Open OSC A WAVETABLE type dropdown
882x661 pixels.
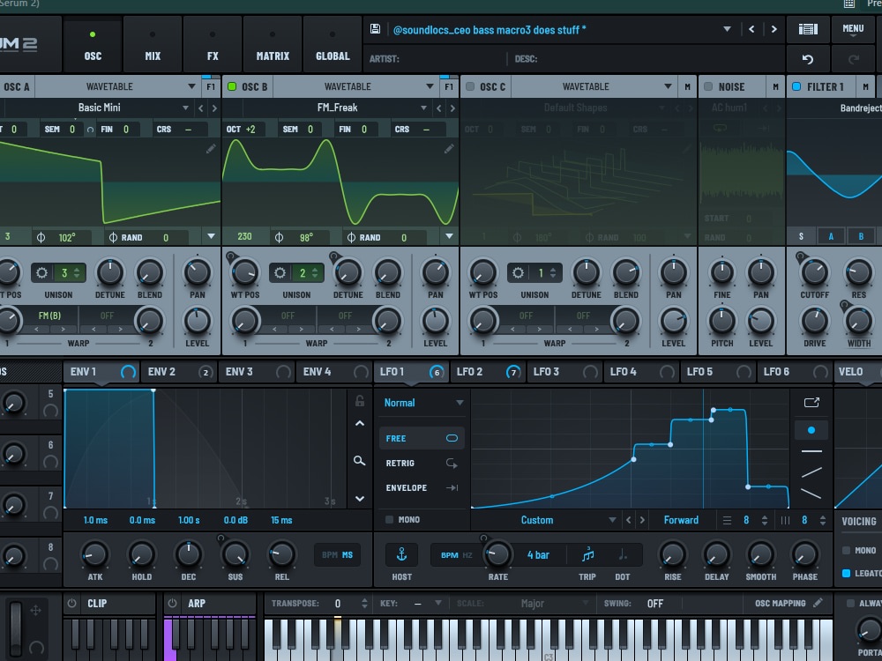(191, 86)
